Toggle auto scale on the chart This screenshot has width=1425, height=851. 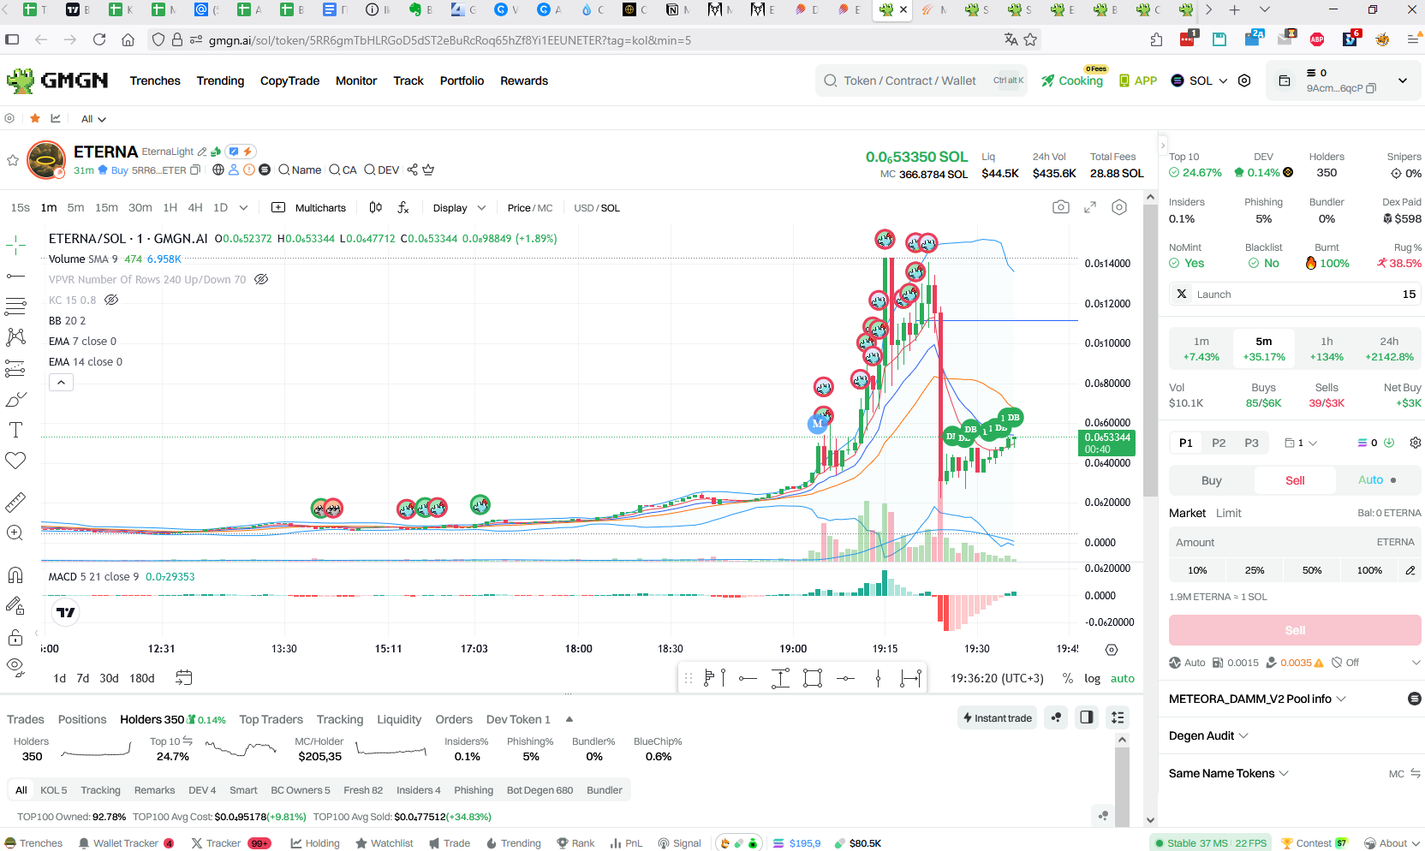click(x=1123, y=678)
